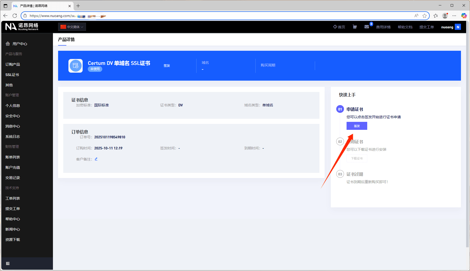This screenshot has width=470, height=271.
Task: Click the Certum certificate product icon
Action: tap(75, 66)
